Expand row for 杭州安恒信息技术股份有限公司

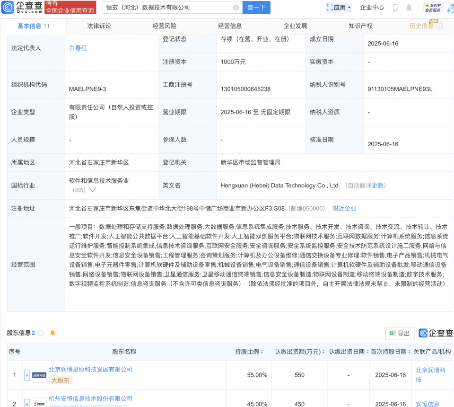pos(27,403)
